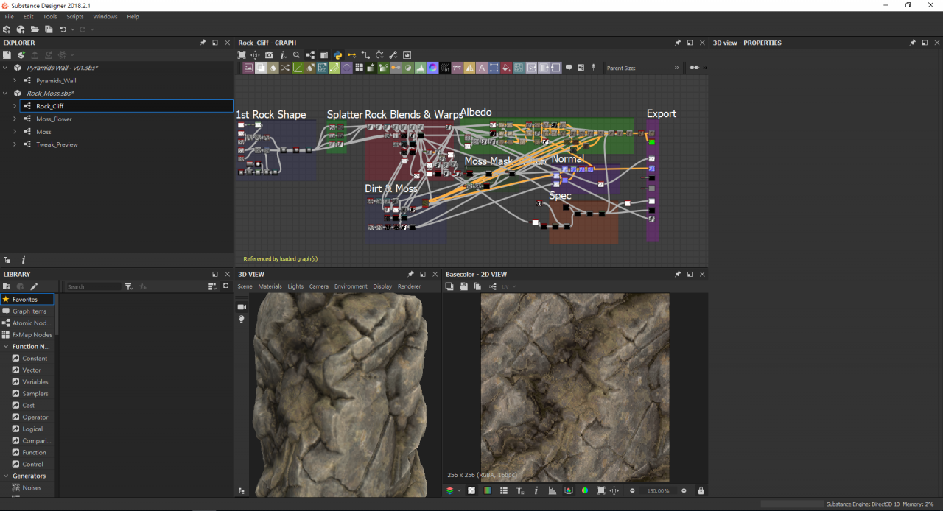Click the video camera icon in 3D view
943x511 pixels.
(x=241, y=306)
